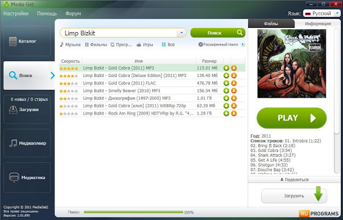The image size is (343, 220).
Task: Click the green PLAY button
Action: coord(292,118)
